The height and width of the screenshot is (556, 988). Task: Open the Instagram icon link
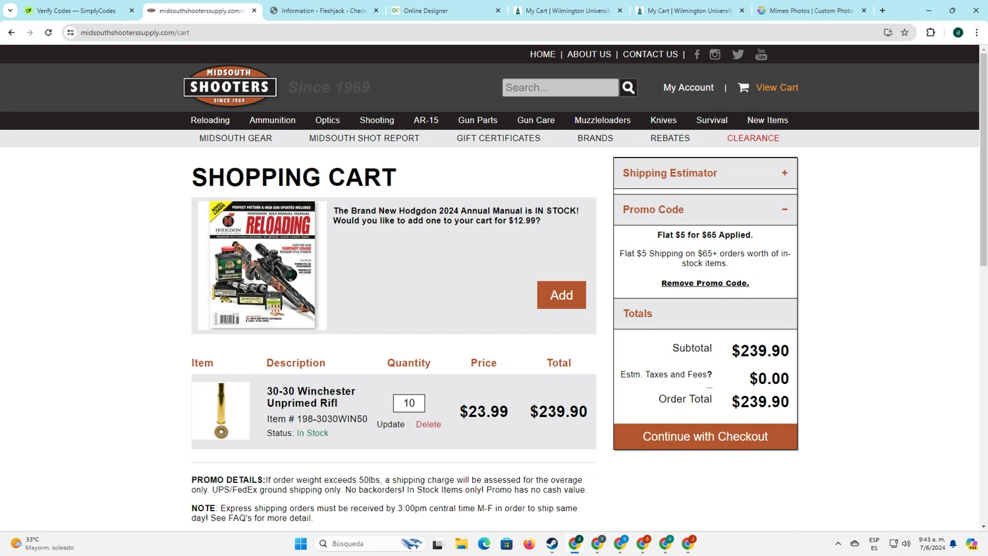pos(715,55)
